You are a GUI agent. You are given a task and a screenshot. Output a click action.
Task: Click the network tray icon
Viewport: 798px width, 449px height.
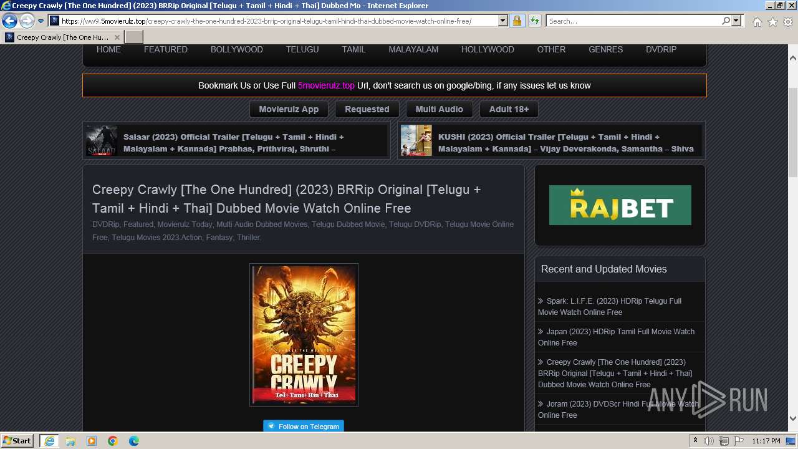pyautogui.click(x=724, y=441)
